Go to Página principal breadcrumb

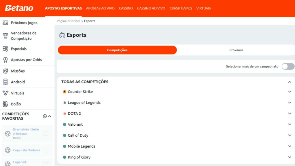pos(69,21)
